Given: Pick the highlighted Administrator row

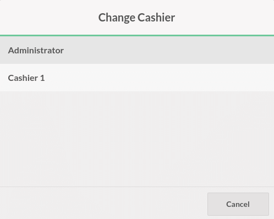Looking at the screenshot, I should [137, 50].
